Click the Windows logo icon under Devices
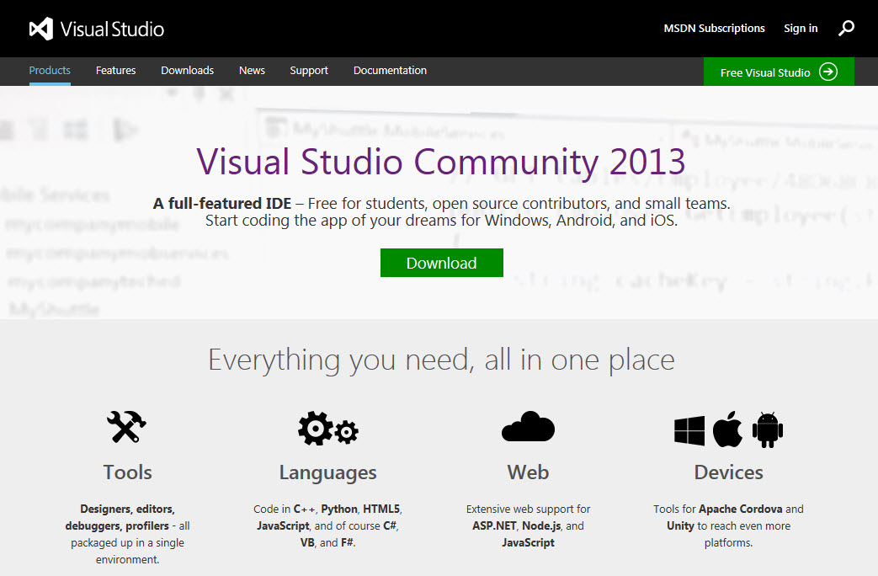The width and height of the screenshot is (878, 576). click(x=689, y=430)
